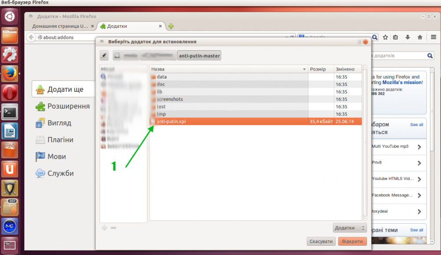The height and width of the screenshot is (255, 441).
Task: Click Відкрити open button
Action: pos(352,241)
